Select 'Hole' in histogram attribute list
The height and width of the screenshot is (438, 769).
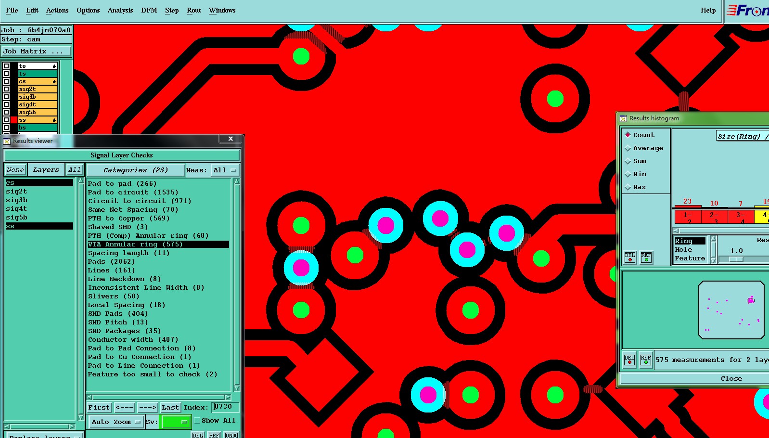pos(683,250)
